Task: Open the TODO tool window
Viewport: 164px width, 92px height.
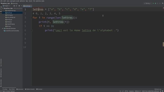Action: 12,89
